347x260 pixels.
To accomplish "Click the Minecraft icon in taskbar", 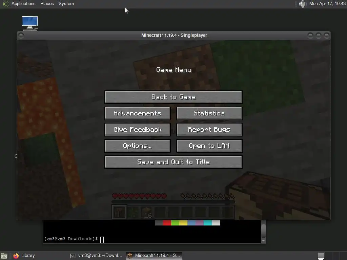I will click(x=130, y=256).
